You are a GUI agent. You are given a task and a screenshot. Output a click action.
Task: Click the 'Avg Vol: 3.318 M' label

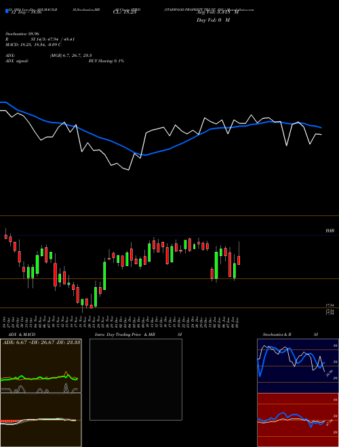coord(217,12)
